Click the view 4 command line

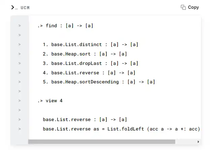pyautogui.click(x=50, y=101)
